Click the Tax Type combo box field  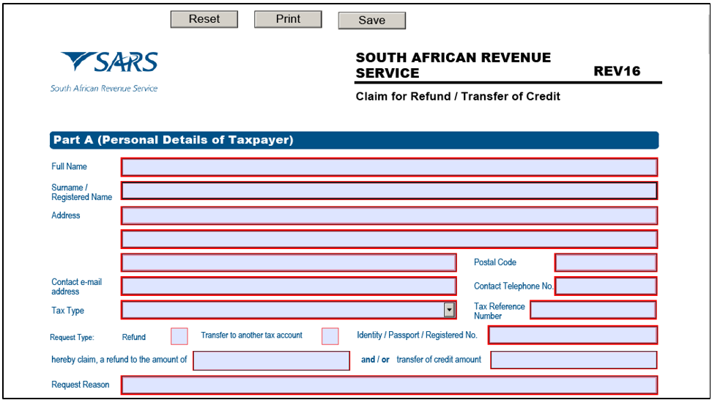pos(289,310)
